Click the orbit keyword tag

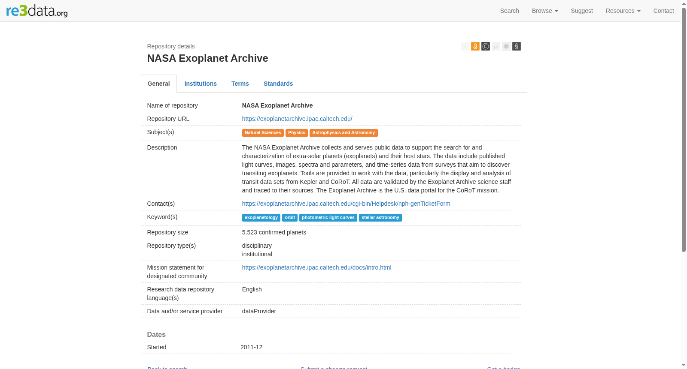[290, 218]
